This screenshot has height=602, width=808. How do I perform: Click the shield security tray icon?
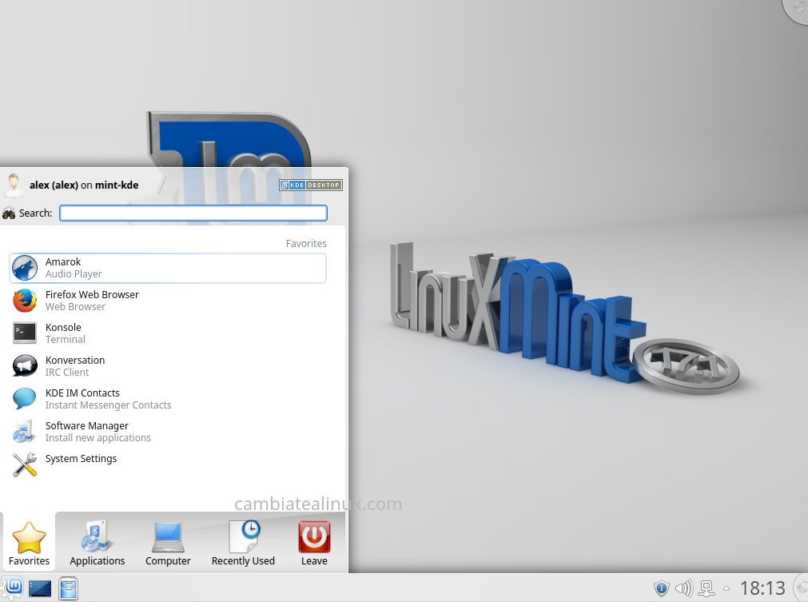pos(662,588)
